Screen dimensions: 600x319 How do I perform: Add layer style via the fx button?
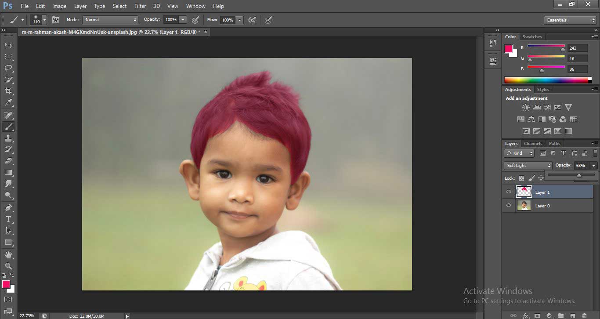tap(526, 315)
